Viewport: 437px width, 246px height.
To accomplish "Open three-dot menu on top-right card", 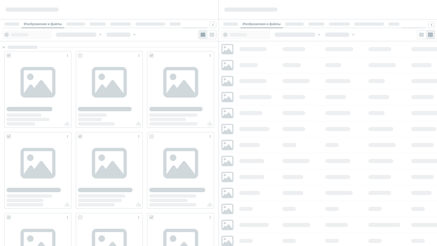I will point(210,55).
